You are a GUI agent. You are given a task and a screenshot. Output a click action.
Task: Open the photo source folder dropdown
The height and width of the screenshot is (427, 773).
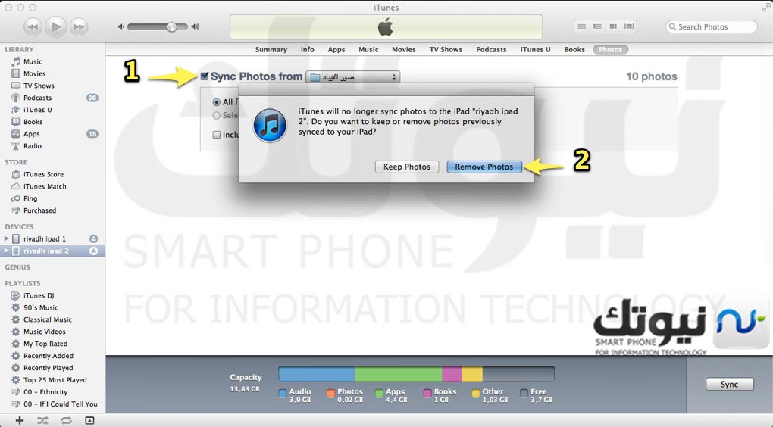coord(353,76)
